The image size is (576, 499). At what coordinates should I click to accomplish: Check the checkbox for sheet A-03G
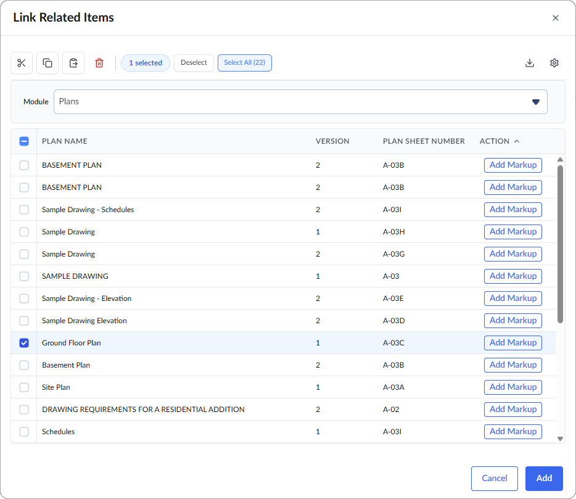24,254
